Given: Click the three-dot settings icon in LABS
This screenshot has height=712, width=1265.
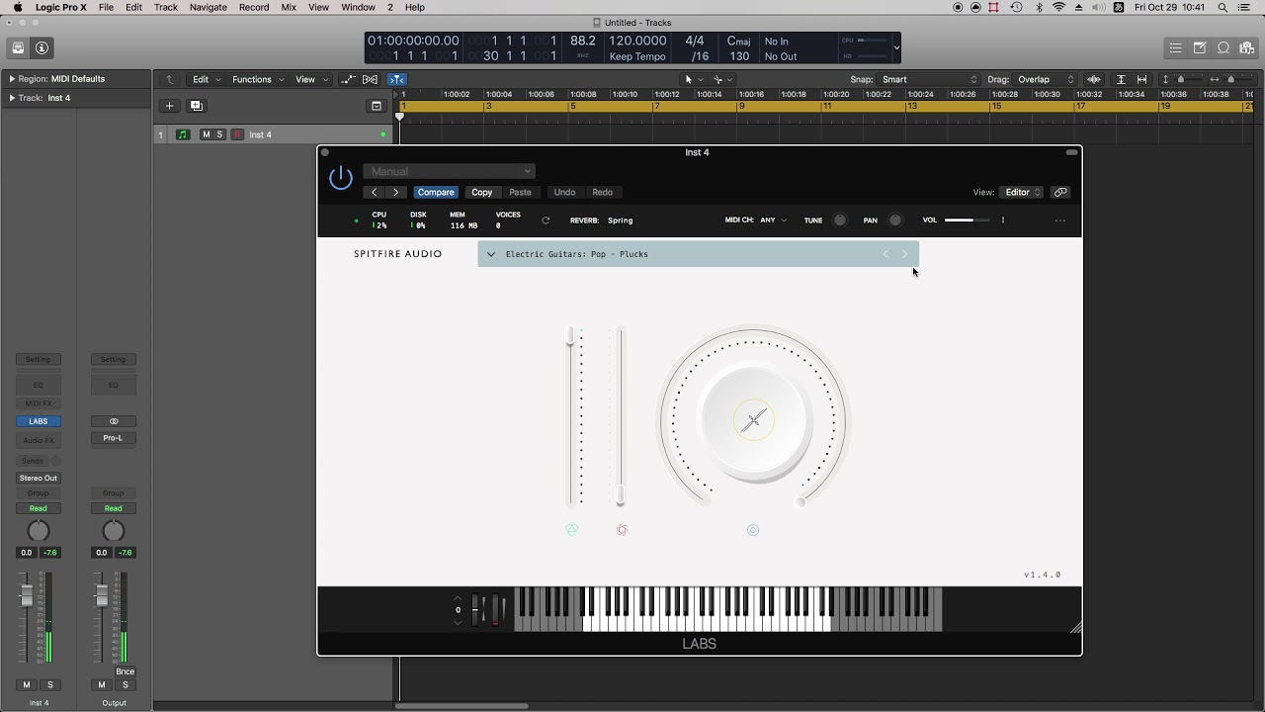Looking at the screenshot, I should pyautogui.click(x=1060, y=221).
